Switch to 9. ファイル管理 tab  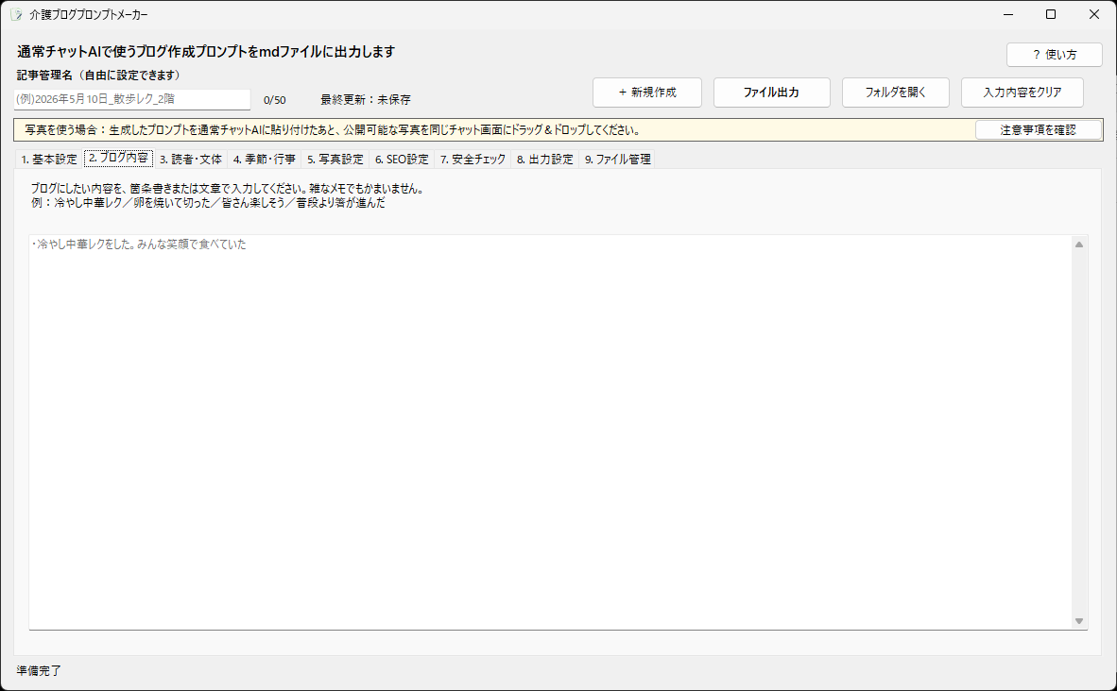tap(618, 159)
